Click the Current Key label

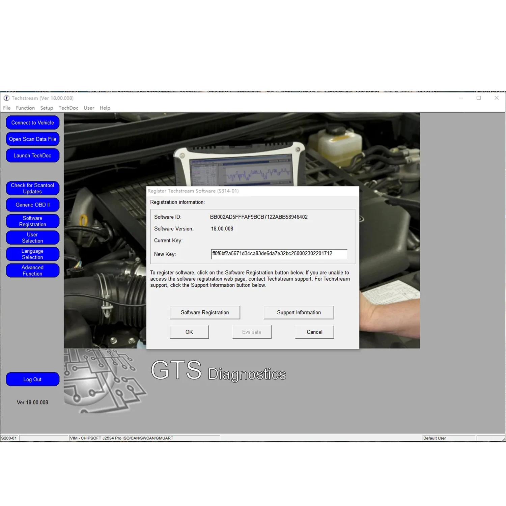168,241
